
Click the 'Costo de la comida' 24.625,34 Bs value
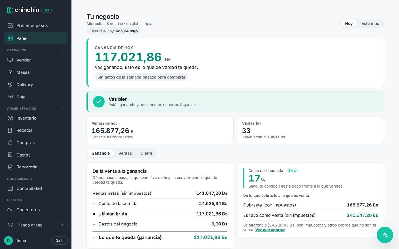pyautogui.click(x=213, y=204)
